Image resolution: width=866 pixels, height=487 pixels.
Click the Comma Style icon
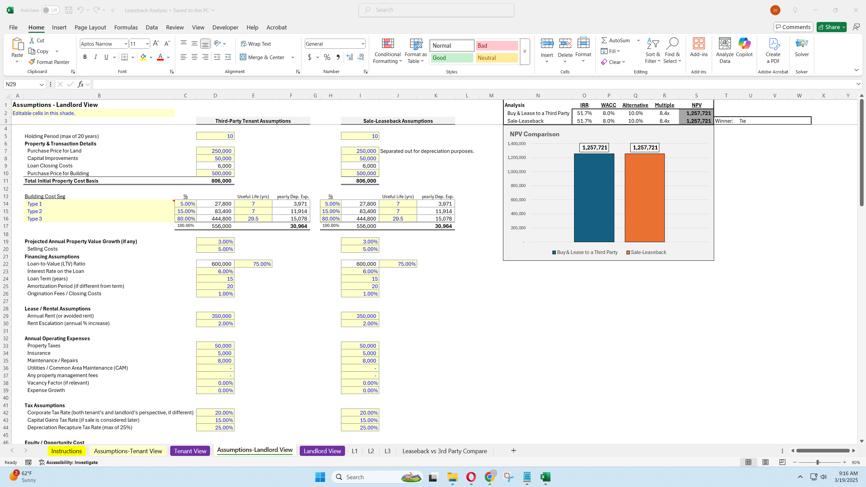pos(338,57)
